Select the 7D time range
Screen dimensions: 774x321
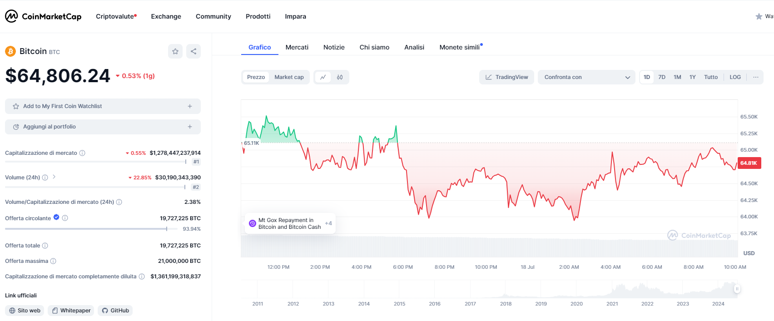(x=662, y=77)
